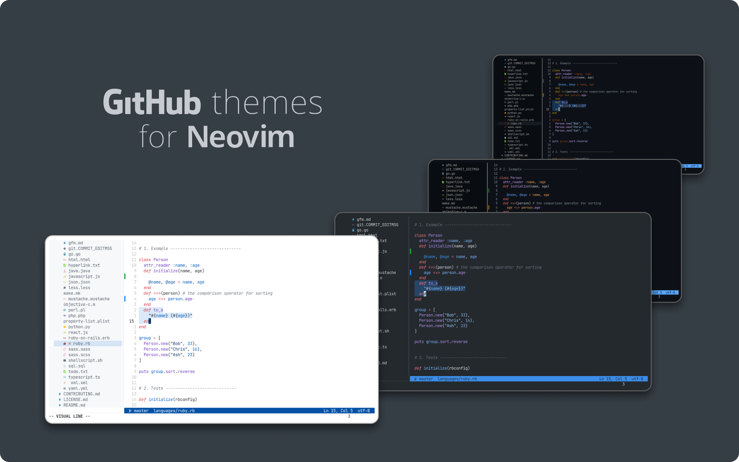Image resolution: width=739 pixels, height=462 pixels.
Task: Click the gear icon beside yaml.yml, light window
Action: click(x=65, y=389)
